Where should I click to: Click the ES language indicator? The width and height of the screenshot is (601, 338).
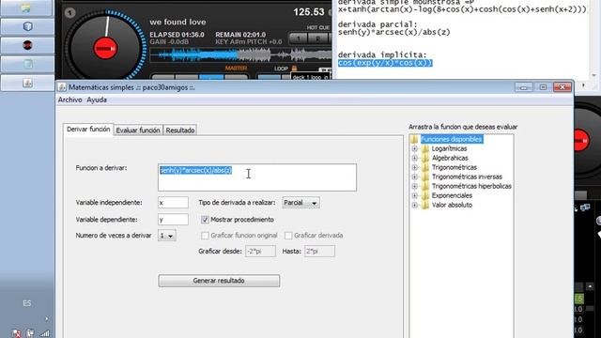click(26, 303)
